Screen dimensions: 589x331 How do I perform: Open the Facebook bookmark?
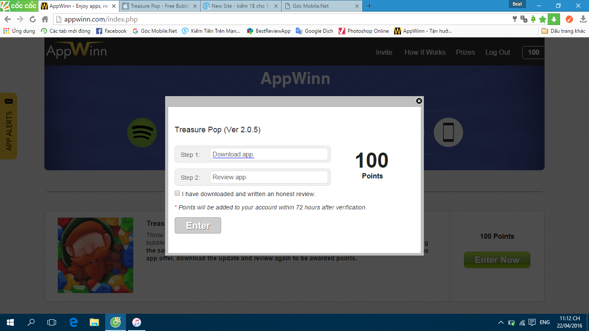[111, 31]
